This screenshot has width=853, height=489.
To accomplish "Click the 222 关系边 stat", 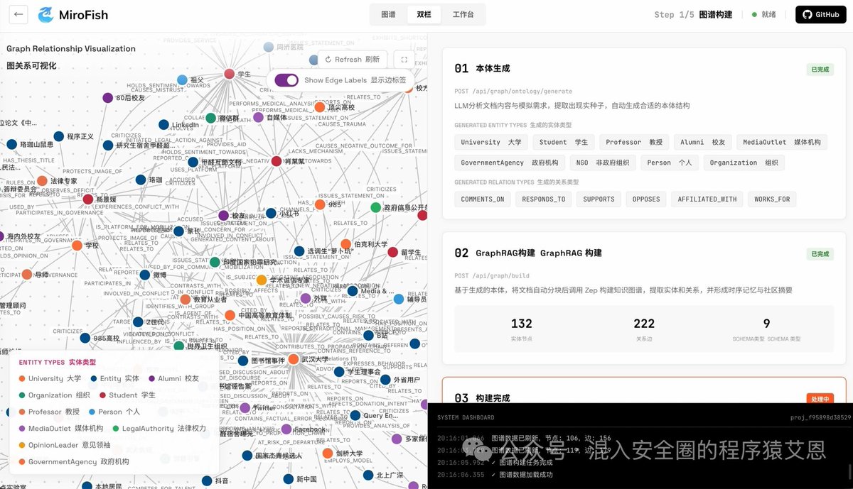I will pyautogui.click(x=644, y=329).
